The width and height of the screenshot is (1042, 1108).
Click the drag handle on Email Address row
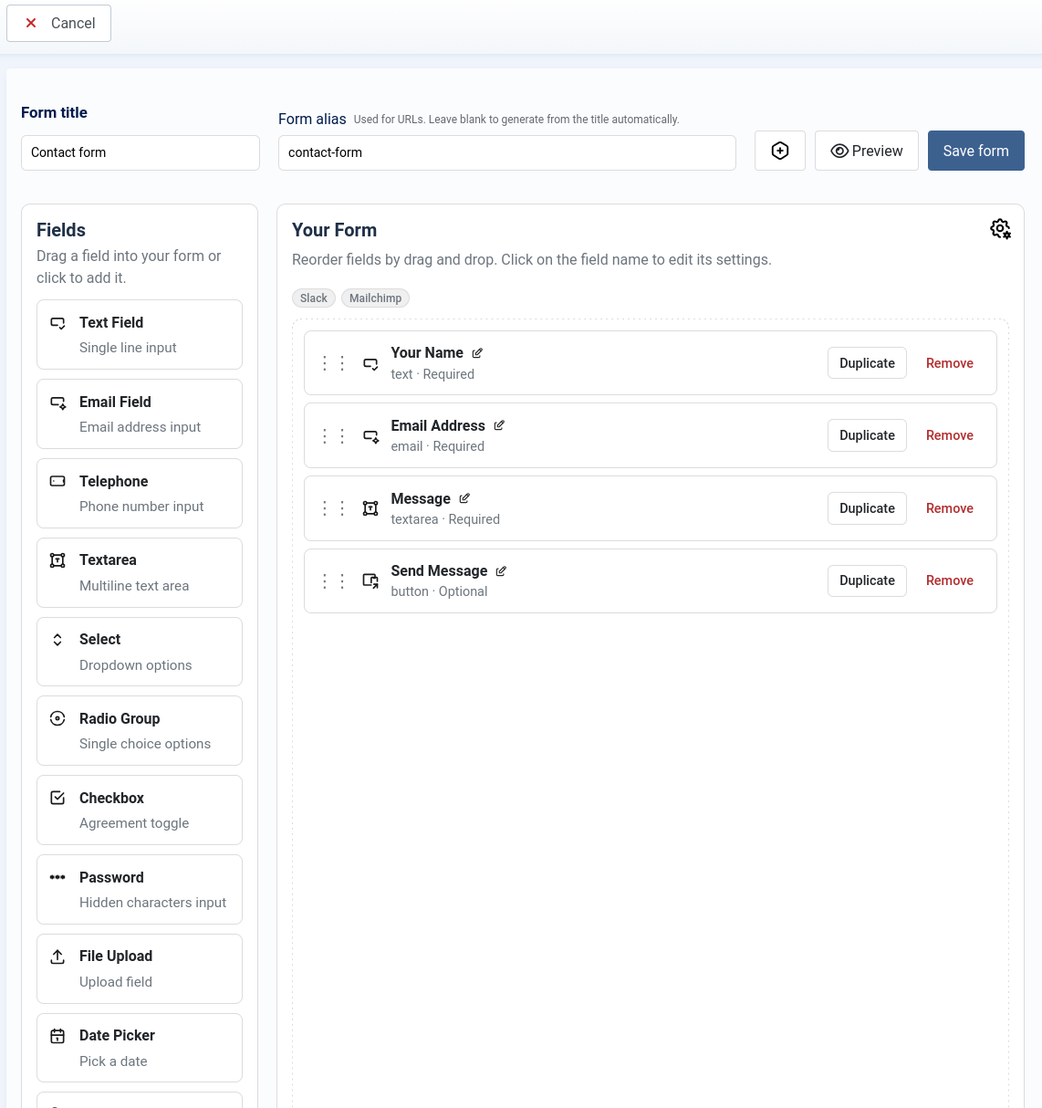click(x=333, y=435)
